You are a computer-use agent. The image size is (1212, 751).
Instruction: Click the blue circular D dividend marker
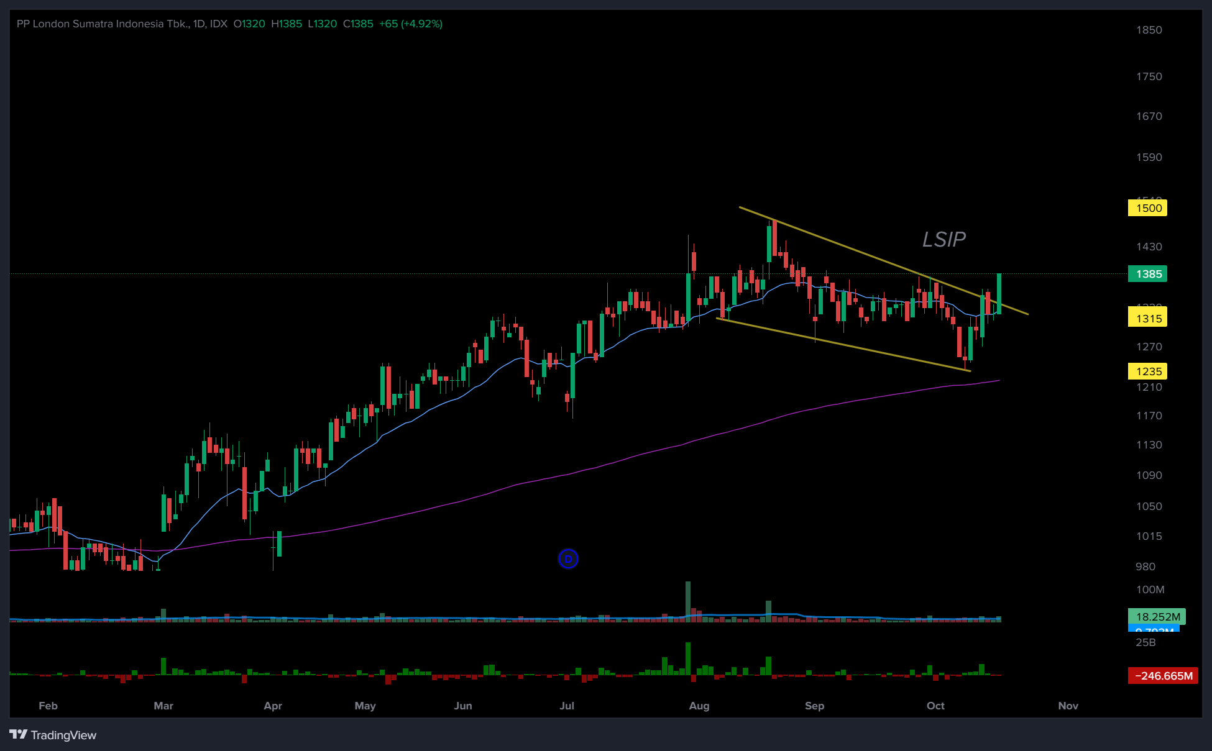point(568,559)
